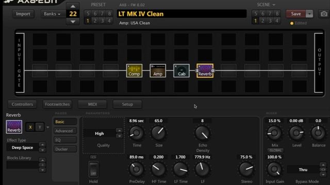Select preset slot 1
This screenshot has height=185, width=330.
88,21
